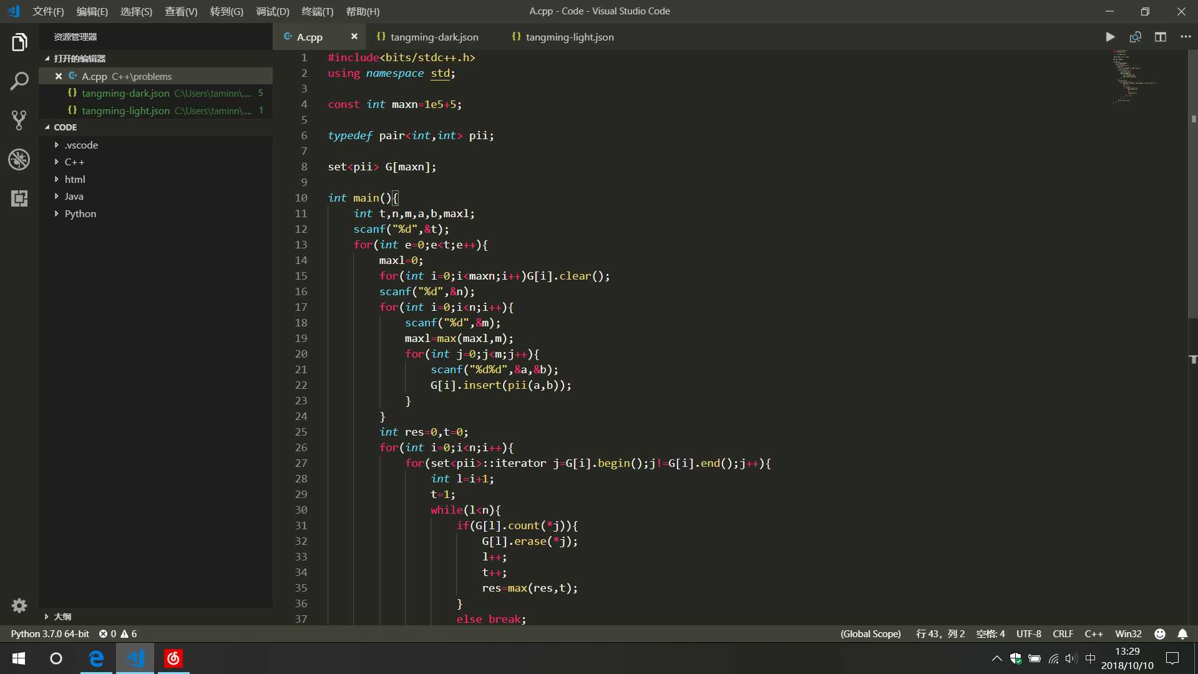Open the editor More Actions ellipsis

(x=1186, y=37)
